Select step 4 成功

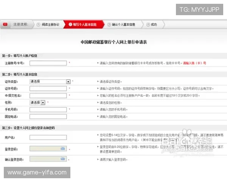152,25
